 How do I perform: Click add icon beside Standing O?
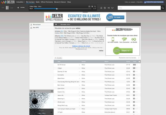79,99
